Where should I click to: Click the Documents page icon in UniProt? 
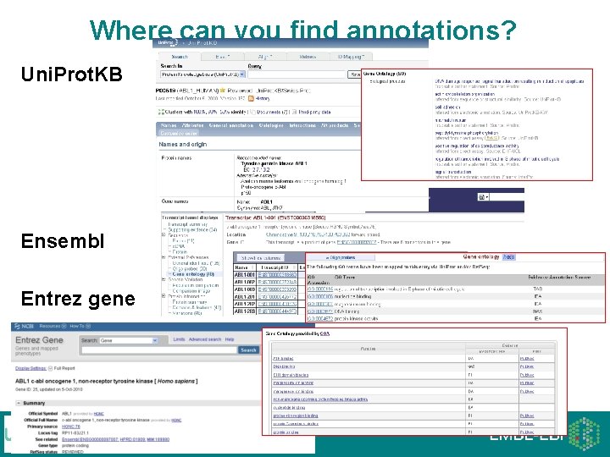[x=252, y=112]
